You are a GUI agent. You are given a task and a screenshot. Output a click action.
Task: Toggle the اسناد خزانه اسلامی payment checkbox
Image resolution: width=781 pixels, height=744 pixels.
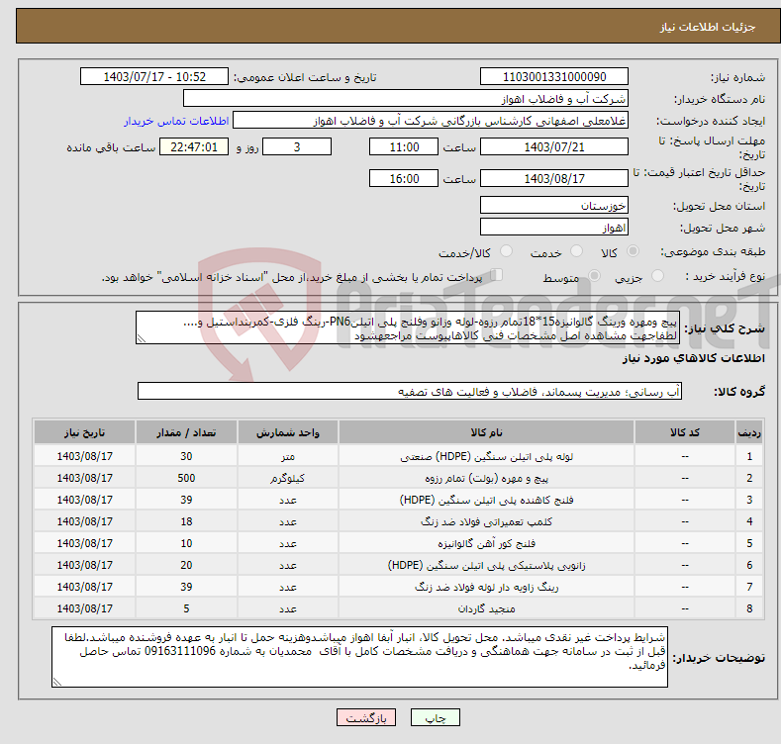pos(497,275)
